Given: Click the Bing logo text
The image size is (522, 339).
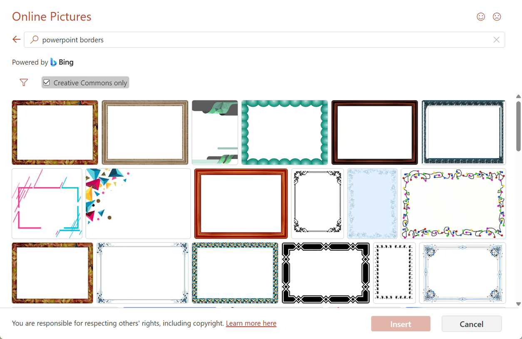Looking at the screenshot, I should [x=66, y=62].
